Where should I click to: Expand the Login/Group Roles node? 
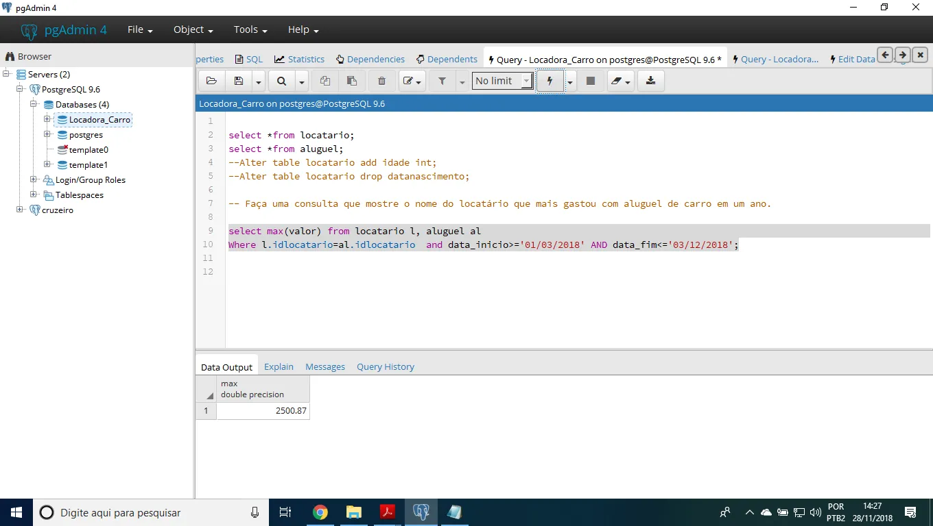click(x=34, y=179)
